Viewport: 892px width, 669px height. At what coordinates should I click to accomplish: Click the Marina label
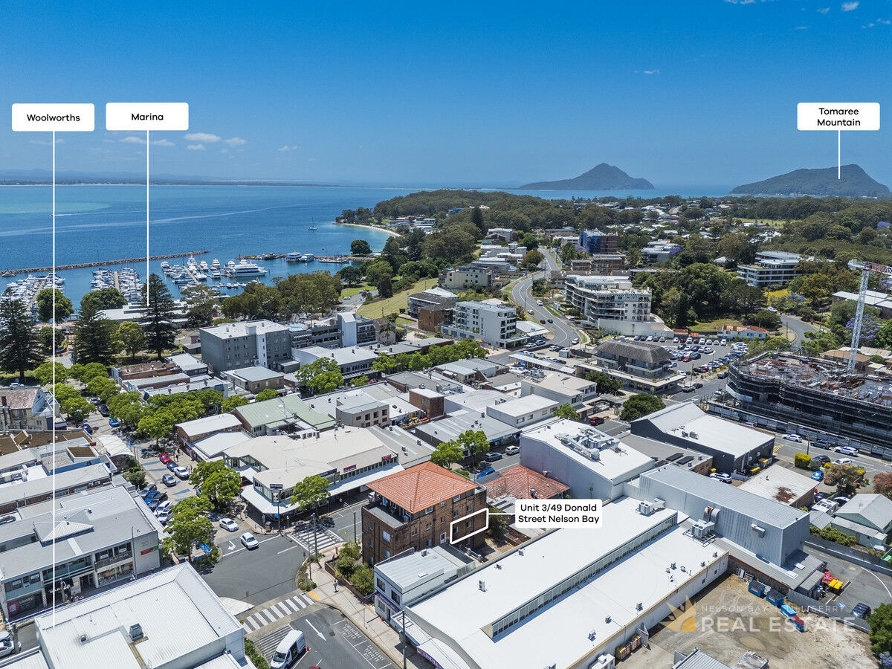tap(147, 117)
